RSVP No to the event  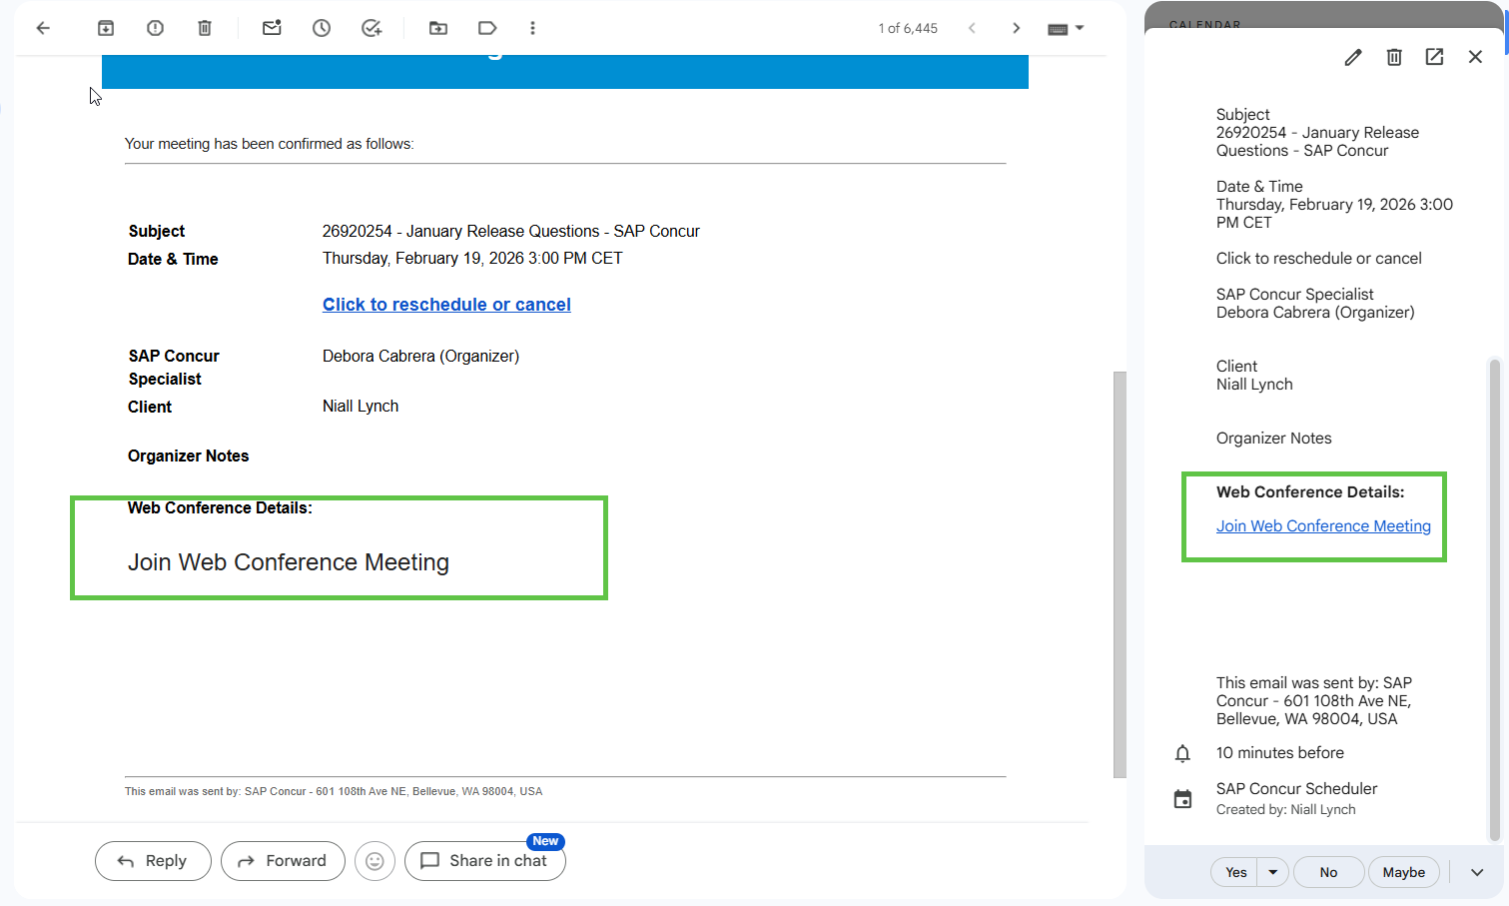click(1328, 872)
